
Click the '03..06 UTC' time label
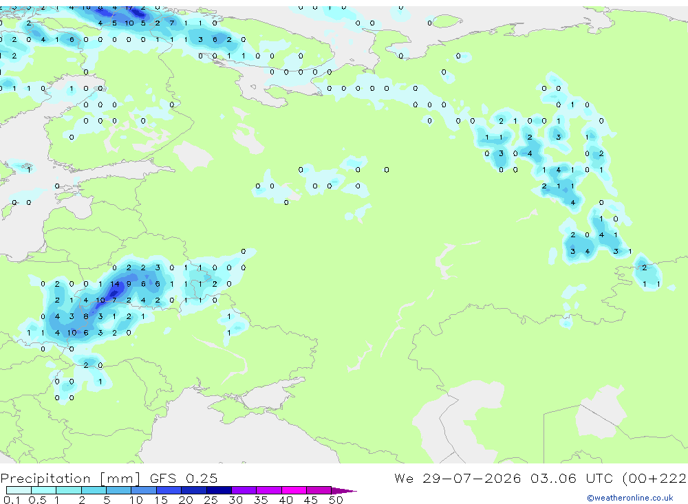tap(572, 478)
